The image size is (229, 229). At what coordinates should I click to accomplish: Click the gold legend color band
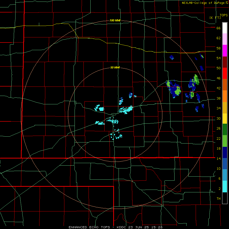pyautogui.click(x=225, y=108)
